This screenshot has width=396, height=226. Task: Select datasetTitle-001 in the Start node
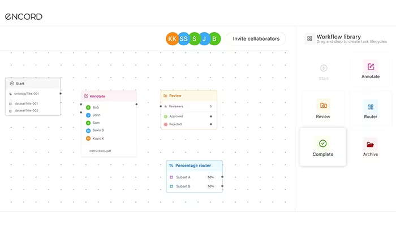[26, 103]
